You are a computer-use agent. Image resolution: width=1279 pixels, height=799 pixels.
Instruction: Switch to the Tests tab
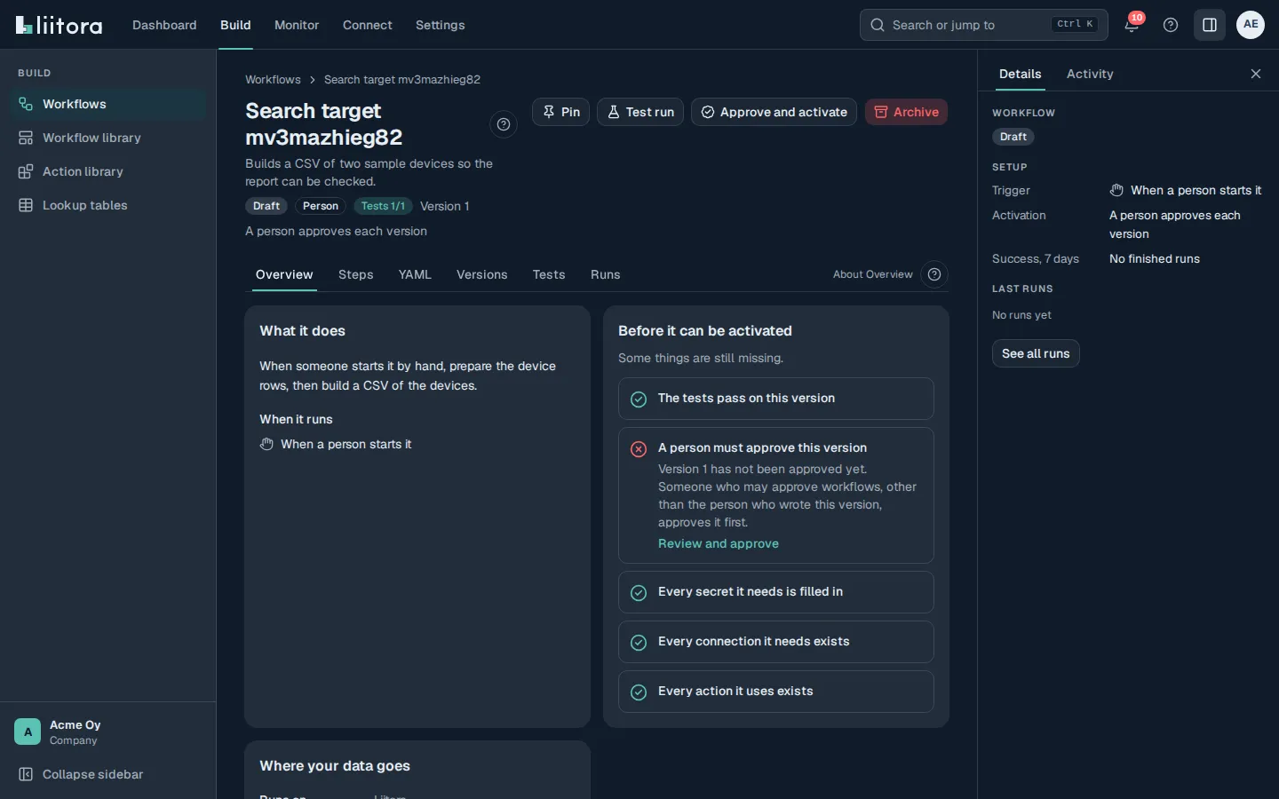coord(549,274)
